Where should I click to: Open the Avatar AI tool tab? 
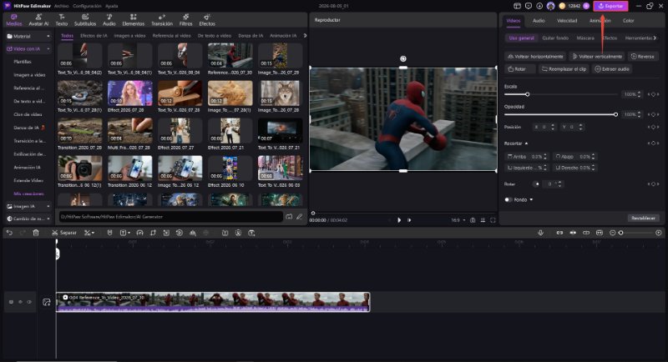point(38,19)
